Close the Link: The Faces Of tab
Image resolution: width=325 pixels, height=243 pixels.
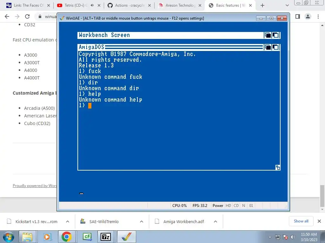coord(49,5)
